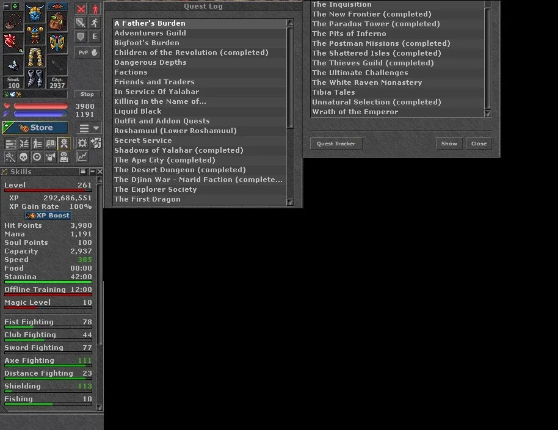
Task: Open the Store button
Action: coord(35,128)
